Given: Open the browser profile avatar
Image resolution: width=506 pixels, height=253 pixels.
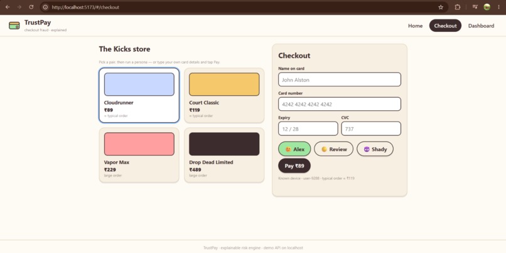Looking at the screenshot, I should click(x=487, y=7).
